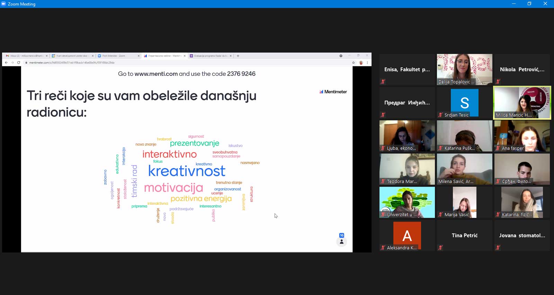This screenshot has height=295, width=554.
Task: Click the browser back arrow
Action: (6, 63)
